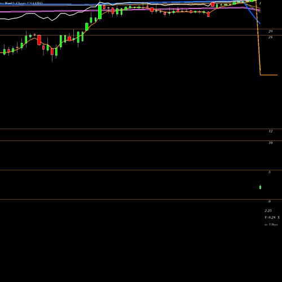Click the price axis label 12
This screenshot has height=282, width=282.
270,131
